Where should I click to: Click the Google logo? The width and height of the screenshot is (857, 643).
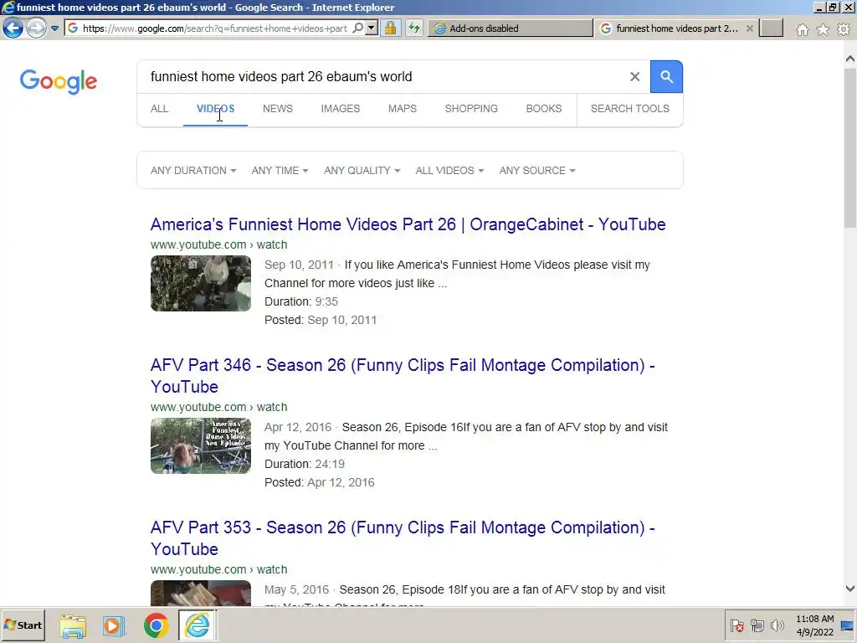pos(59,81)
